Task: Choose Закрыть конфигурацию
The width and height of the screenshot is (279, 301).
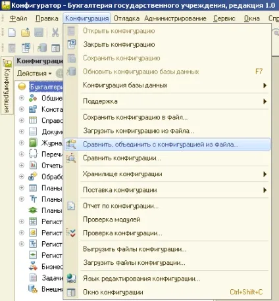Action: (x=167, y=45)
